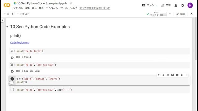Click the flask experiments icon
The width and height of the screenshot is (198, 111).
coord(176,6)
